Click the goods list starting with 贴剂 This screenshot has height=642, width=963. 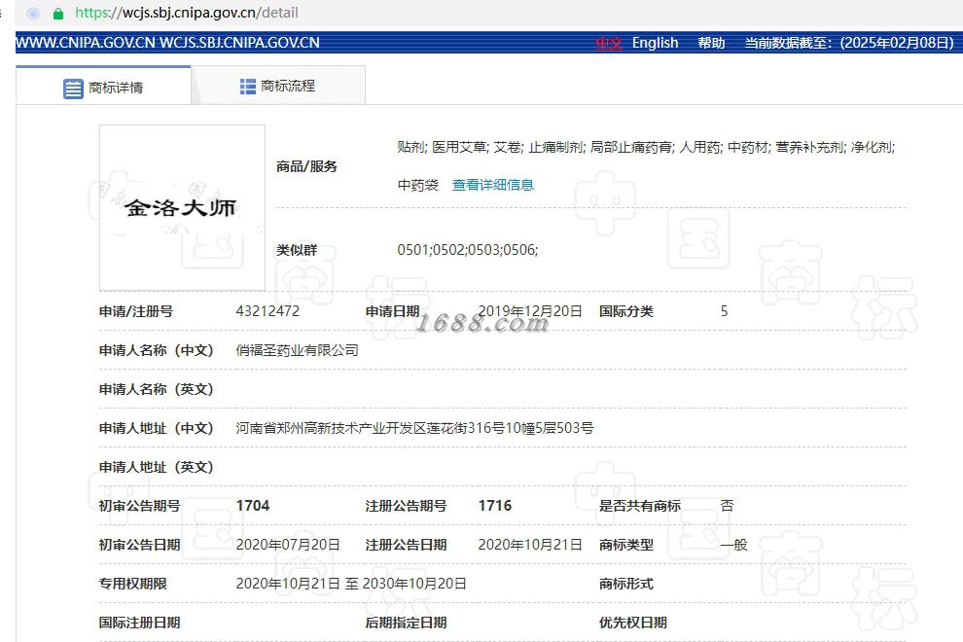tap(646, 148)
